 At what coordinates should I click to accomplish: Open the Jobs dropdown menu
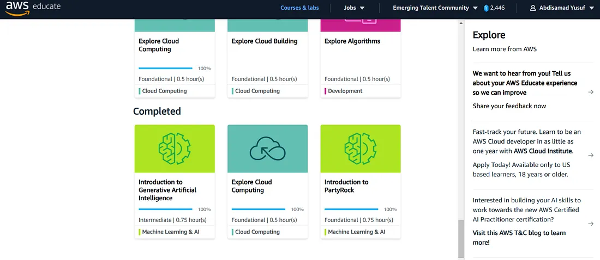[354, 8]
